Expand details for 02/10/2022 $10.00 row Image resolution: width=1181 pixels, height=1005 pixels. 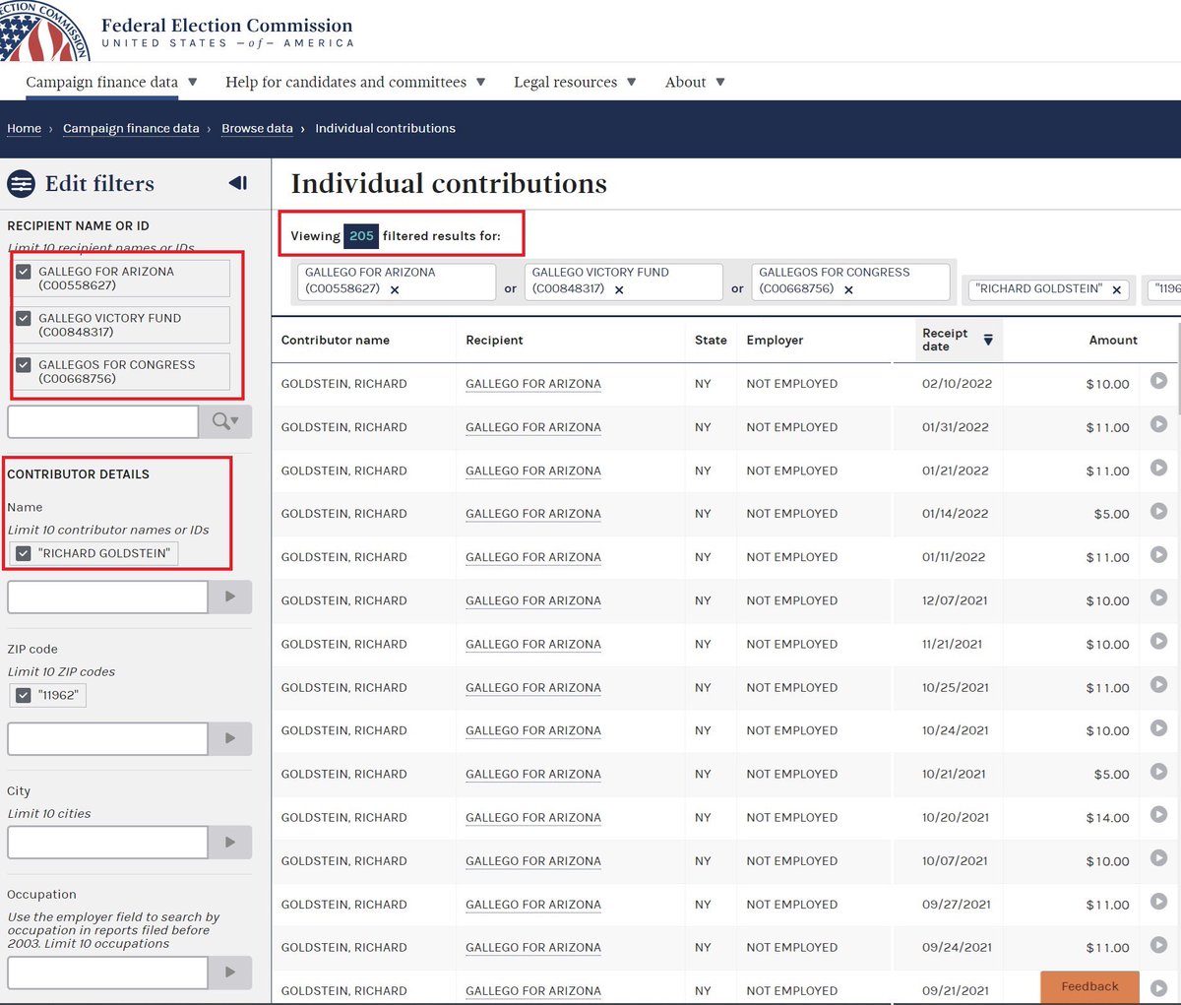click(1159, 381)
